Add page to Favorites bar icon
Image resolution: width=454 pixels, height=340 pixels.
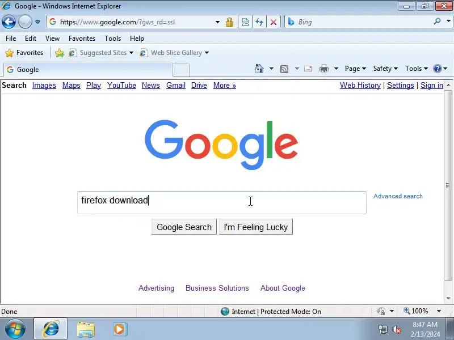coord(60,53)
